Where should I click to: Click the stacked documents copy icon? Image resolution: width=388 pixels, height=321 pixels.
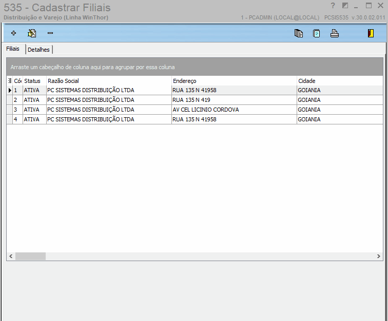tap(299, 33)
